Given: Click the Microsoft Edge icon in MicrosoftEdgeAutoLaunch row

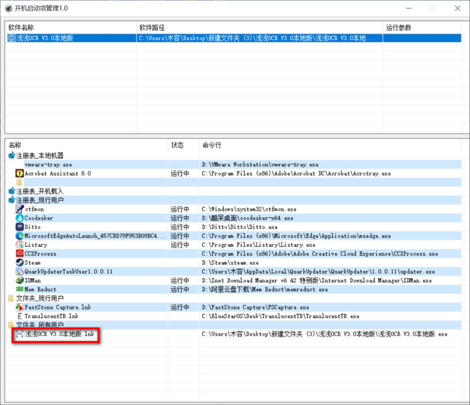Looking at the screenshot, I should 20,236.
